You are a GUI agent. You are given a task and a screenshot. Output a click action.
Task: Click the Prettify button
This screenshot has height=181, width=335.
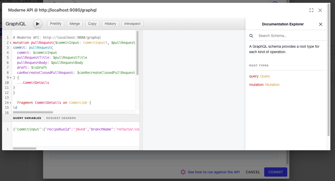pyautogui.click(x=56, y=24)
